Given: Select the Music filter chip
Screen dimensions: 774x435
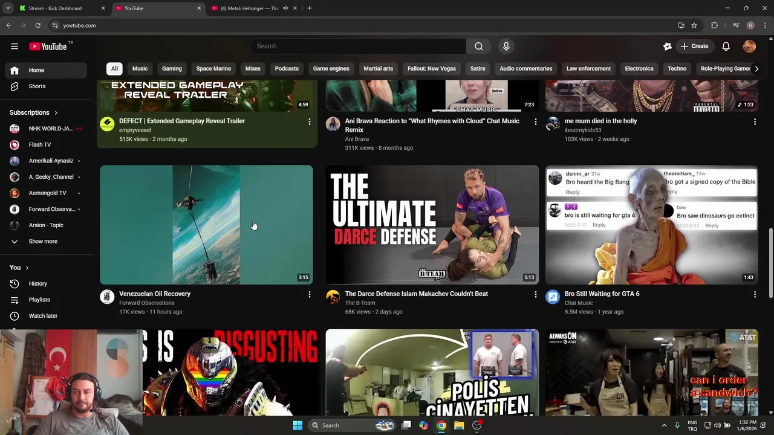Looking at the screenshot, I should pyautogui.click(x=140, y=69).
